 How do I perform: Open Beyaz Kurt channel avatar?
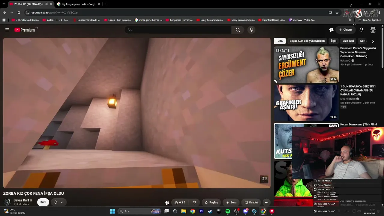tap(7, 202)
